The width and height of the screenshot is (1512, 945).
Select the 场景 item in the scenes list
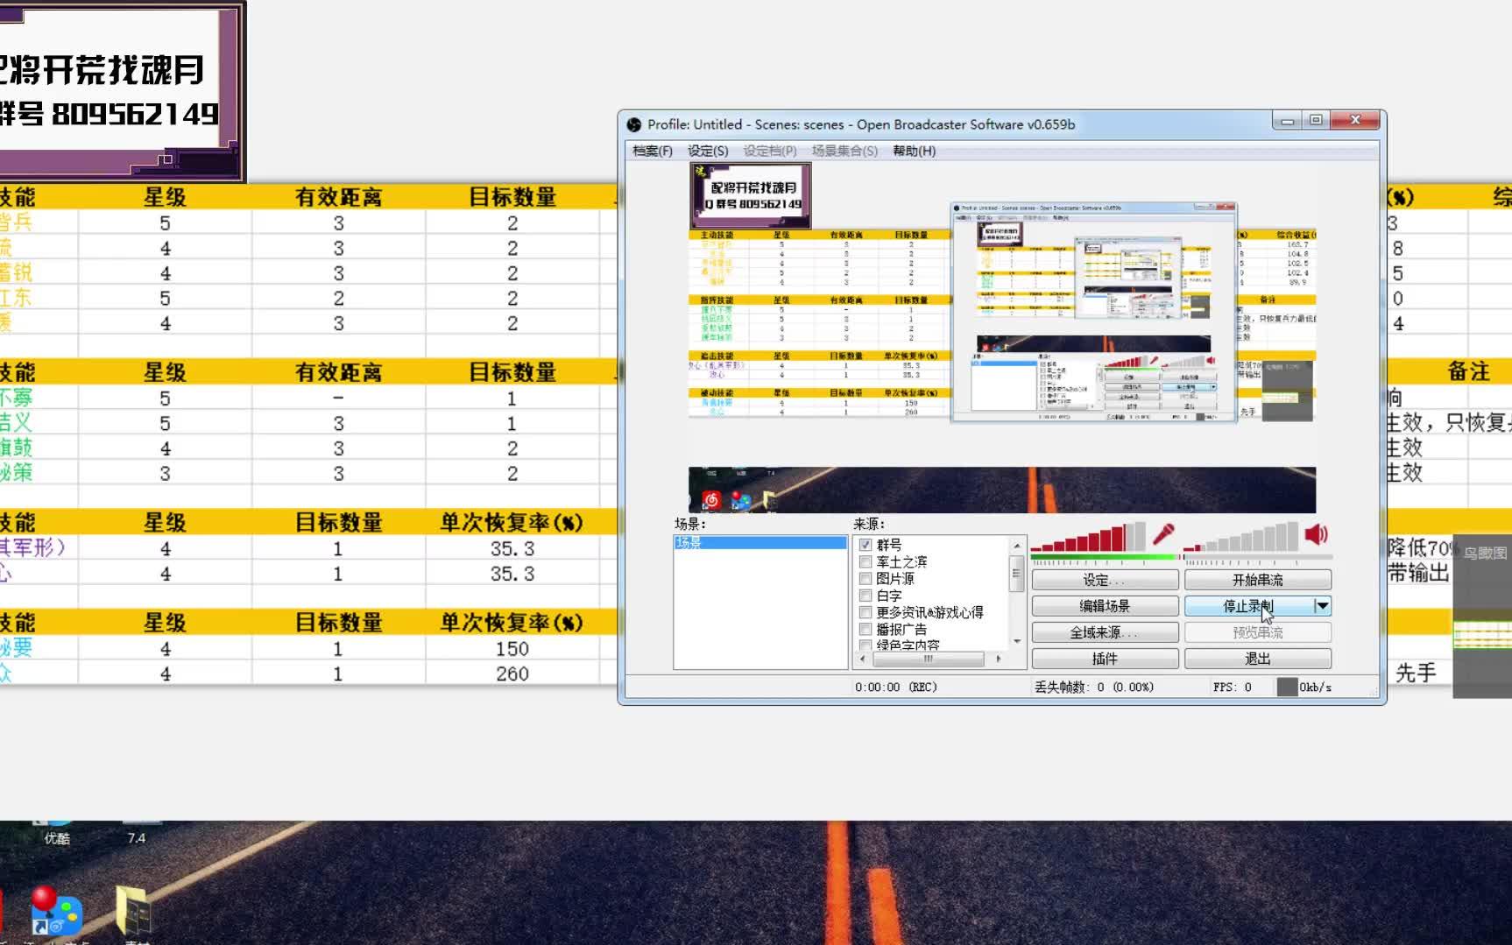(760, 543)
